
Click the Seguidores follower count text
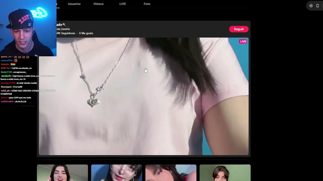[x=66, y=33]
